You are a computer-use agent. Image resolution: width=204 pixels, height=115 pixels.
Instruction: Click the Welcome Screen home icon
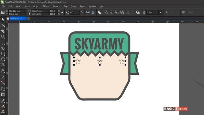(x=8, y=19)
